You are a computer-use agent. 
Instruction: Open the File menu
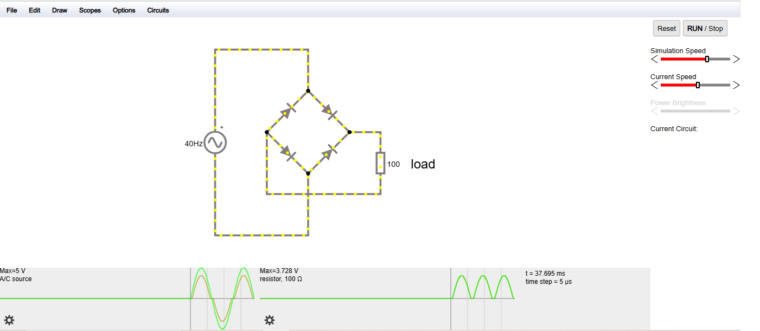click(11, 10)
